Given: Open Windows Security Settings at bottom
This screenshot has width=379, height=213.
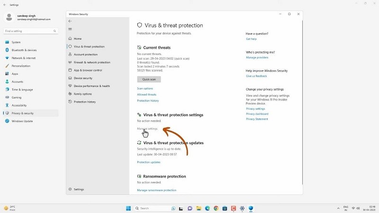Looking at the screenshot, I should (x=79, y=189).
